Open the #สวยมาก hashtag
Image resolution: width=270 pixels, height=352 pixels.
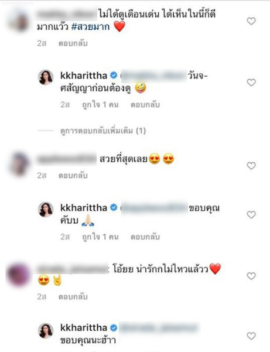[90, 27]
